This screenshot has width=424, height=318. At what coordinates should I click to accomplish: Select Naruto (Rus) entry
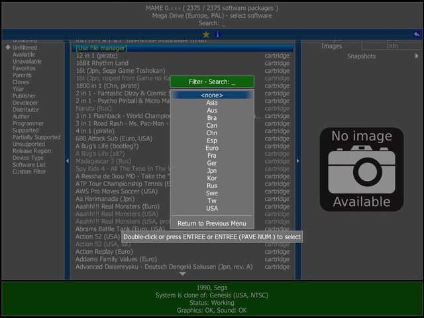pyautogui.click(x=183, y=109)
